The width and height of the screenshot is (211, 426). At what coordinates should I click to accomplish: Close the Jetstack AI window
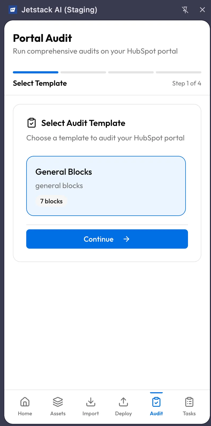point(202,10)
